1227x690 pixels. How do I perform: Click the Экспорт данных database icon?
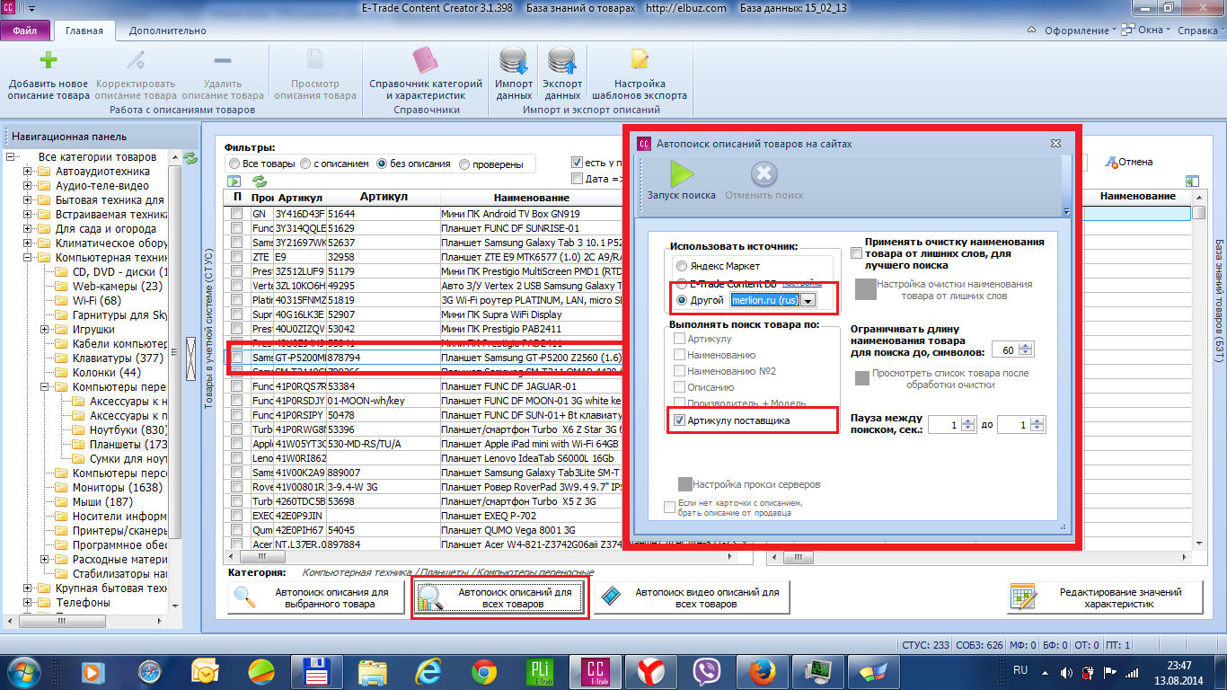[562, 61]
